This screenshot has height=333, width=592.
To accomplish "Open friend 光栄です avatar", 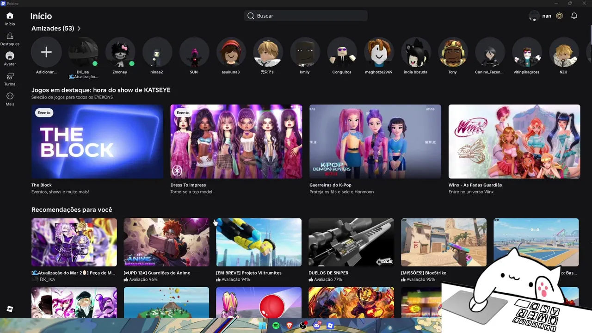I will [x=268, y=52].
